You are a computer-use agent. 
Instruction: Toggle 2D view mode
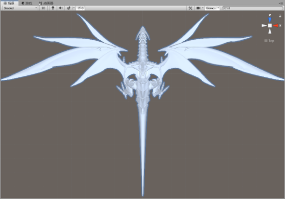(x=43, y=8)
